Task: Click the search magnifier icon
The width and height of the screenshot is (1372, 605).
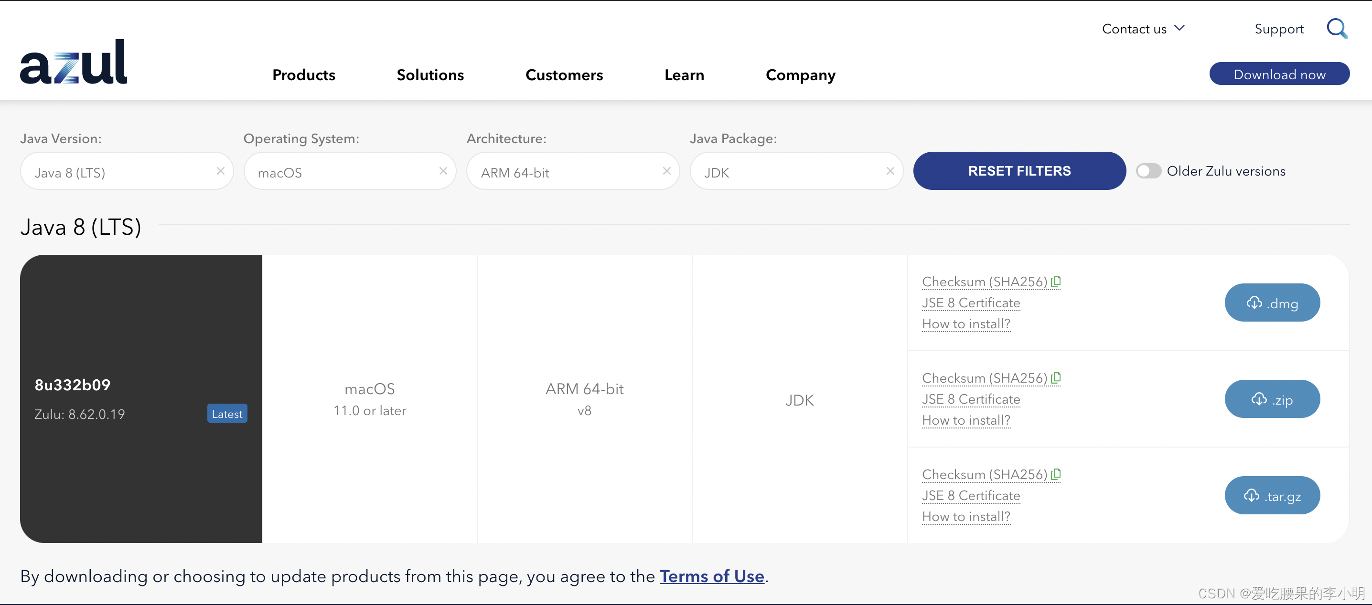Action: [1336, 28]
